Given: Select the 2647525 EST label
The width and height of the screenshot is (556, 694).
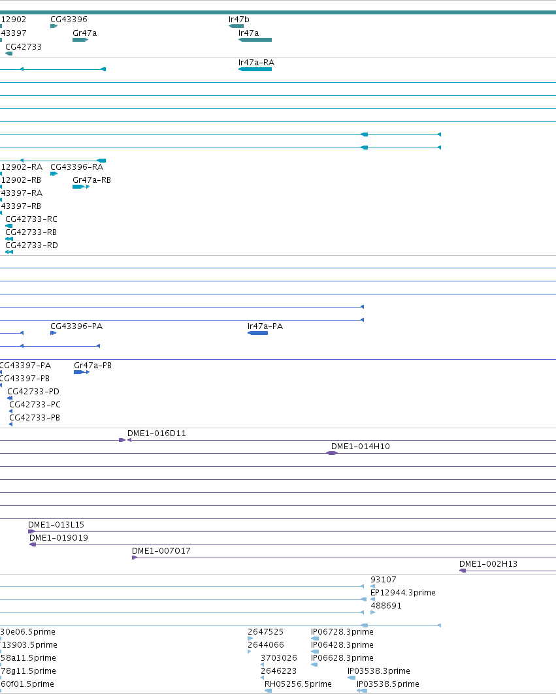Looking at the screenshot, I should (265, 632).
